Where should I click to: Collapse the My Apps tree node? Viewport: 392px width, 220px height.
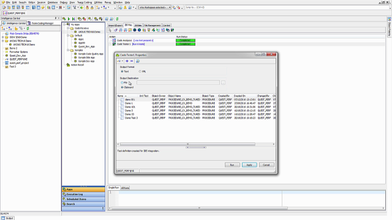pos(64,24)
